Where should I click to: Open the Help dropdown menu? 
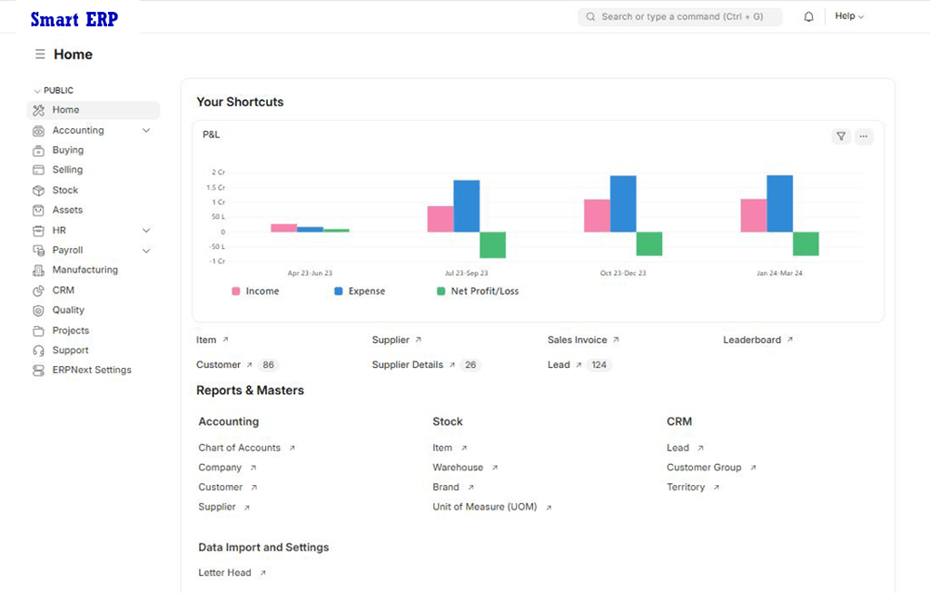click(849, 16)
